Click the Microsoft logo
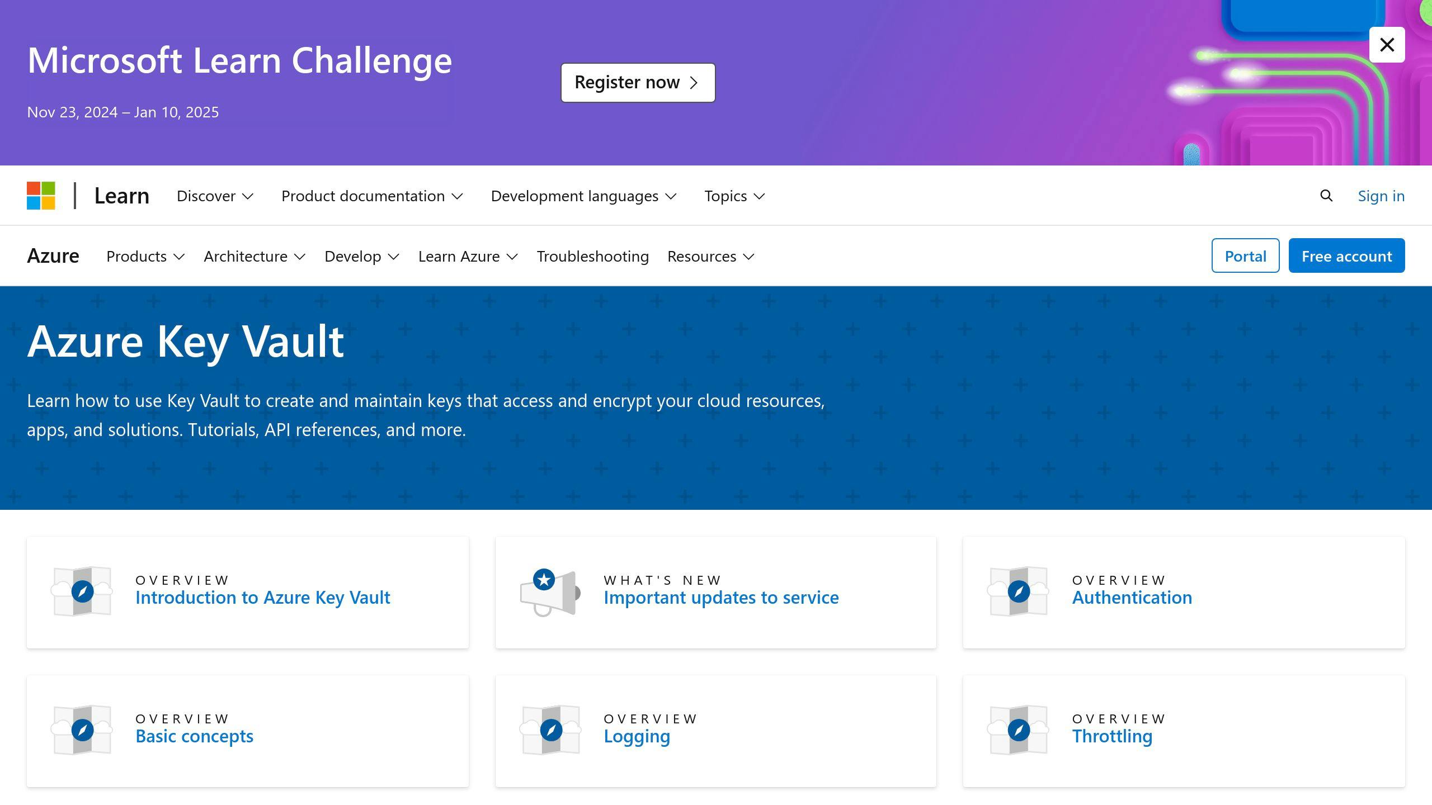The image size is (1432, 805). tap(41, 196)
